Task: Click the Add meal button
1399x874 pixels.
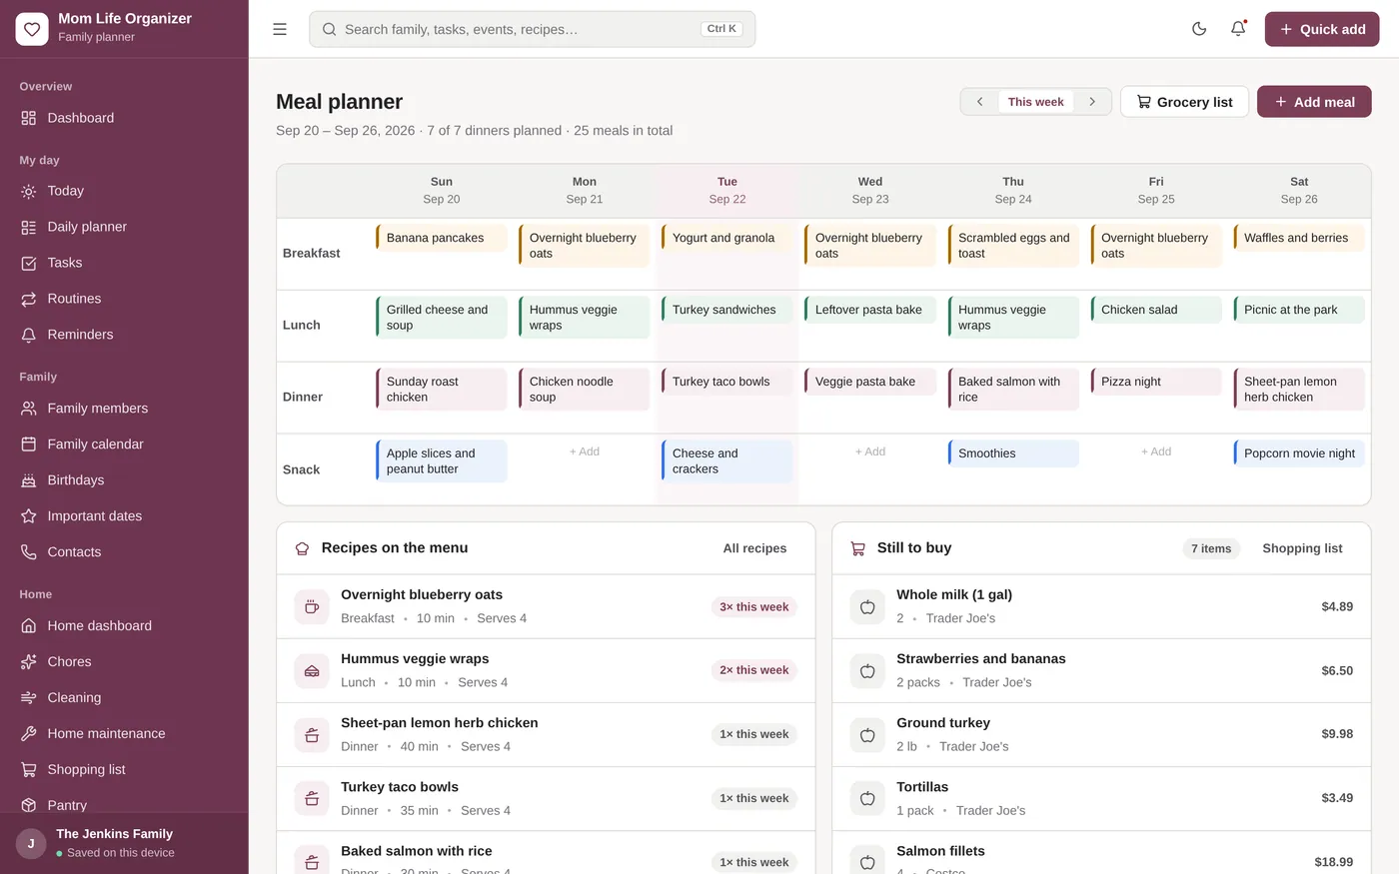Action: [x=1314, y=102]
